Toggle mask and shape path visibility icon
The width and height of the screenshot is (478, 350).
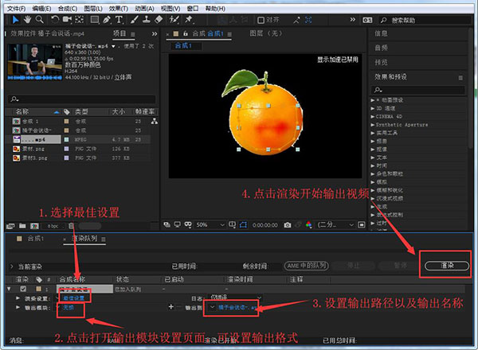point(243,225)
